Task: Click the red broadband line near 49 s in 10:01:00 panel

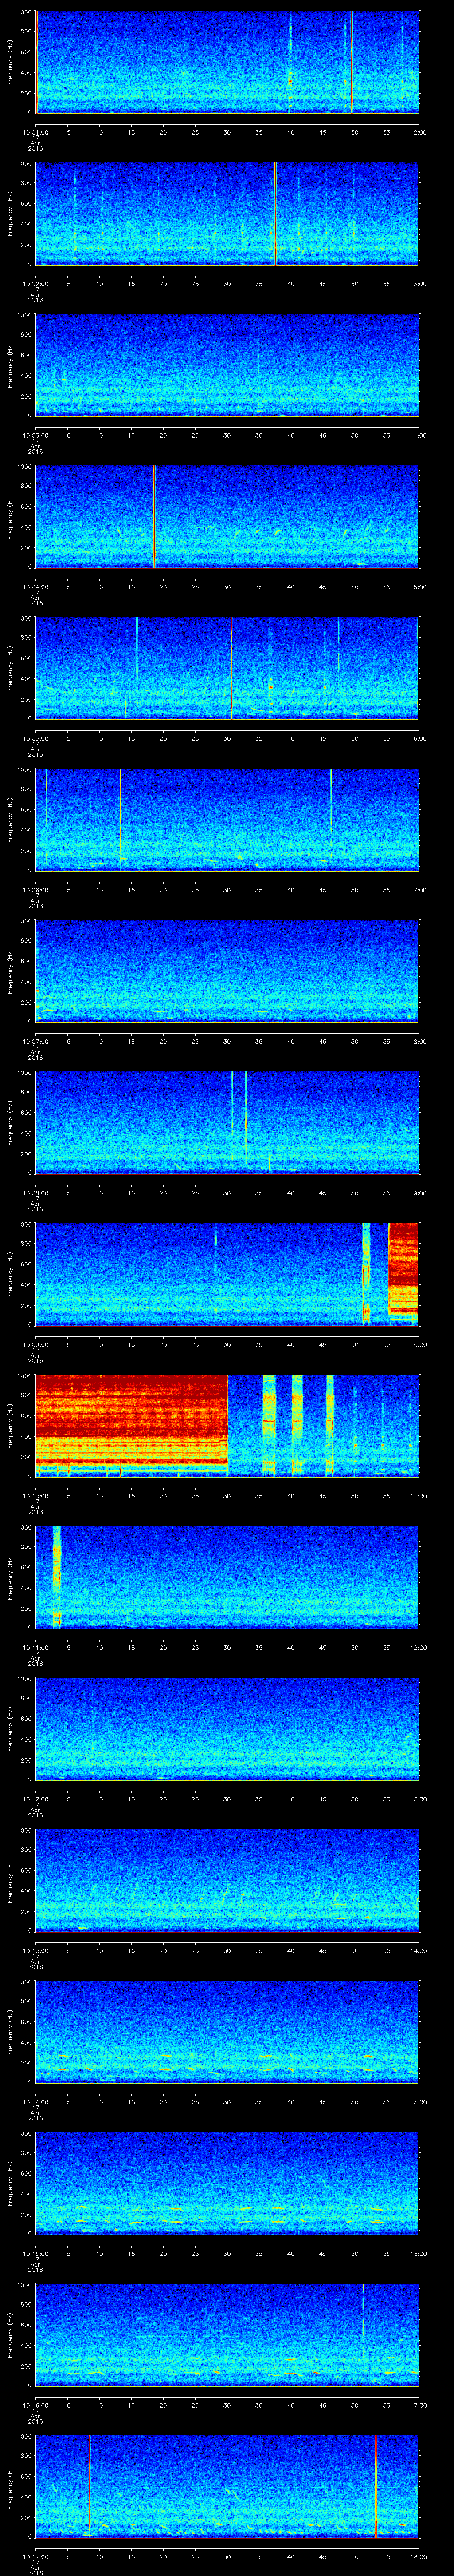Action: tap(351, 62)
